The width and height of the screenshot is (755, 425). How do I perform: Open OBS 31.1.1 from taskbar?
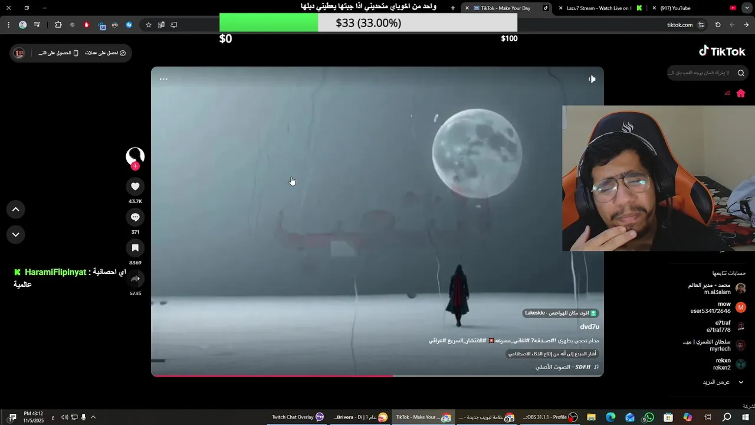click(550, 417)
